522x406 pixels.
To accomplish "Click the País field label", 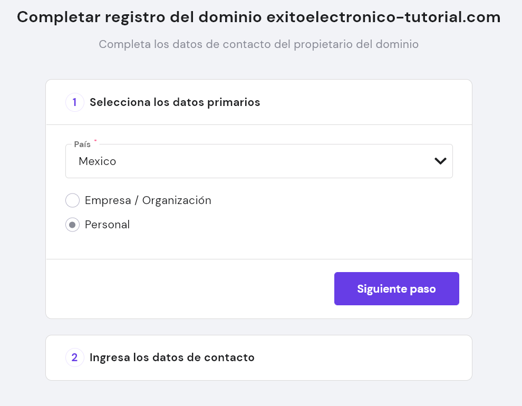I will pyautogui.click(x=82, y=144).
